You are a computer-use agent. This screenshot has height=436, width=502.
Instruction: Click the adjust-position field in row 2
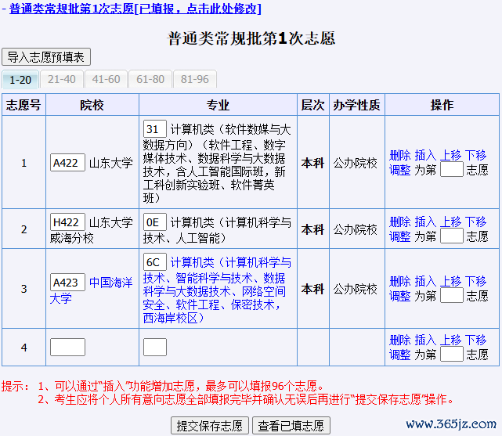click(452, 236)
